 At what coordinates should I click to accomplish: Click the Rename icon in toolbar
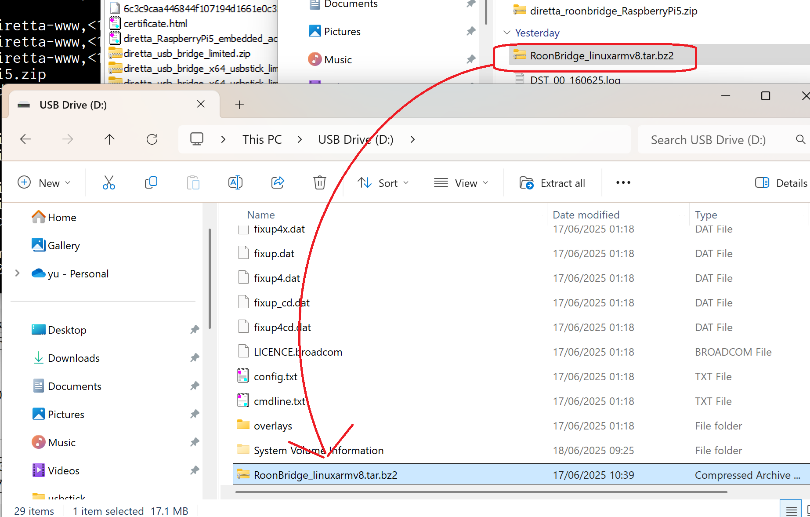coord(235,183)
